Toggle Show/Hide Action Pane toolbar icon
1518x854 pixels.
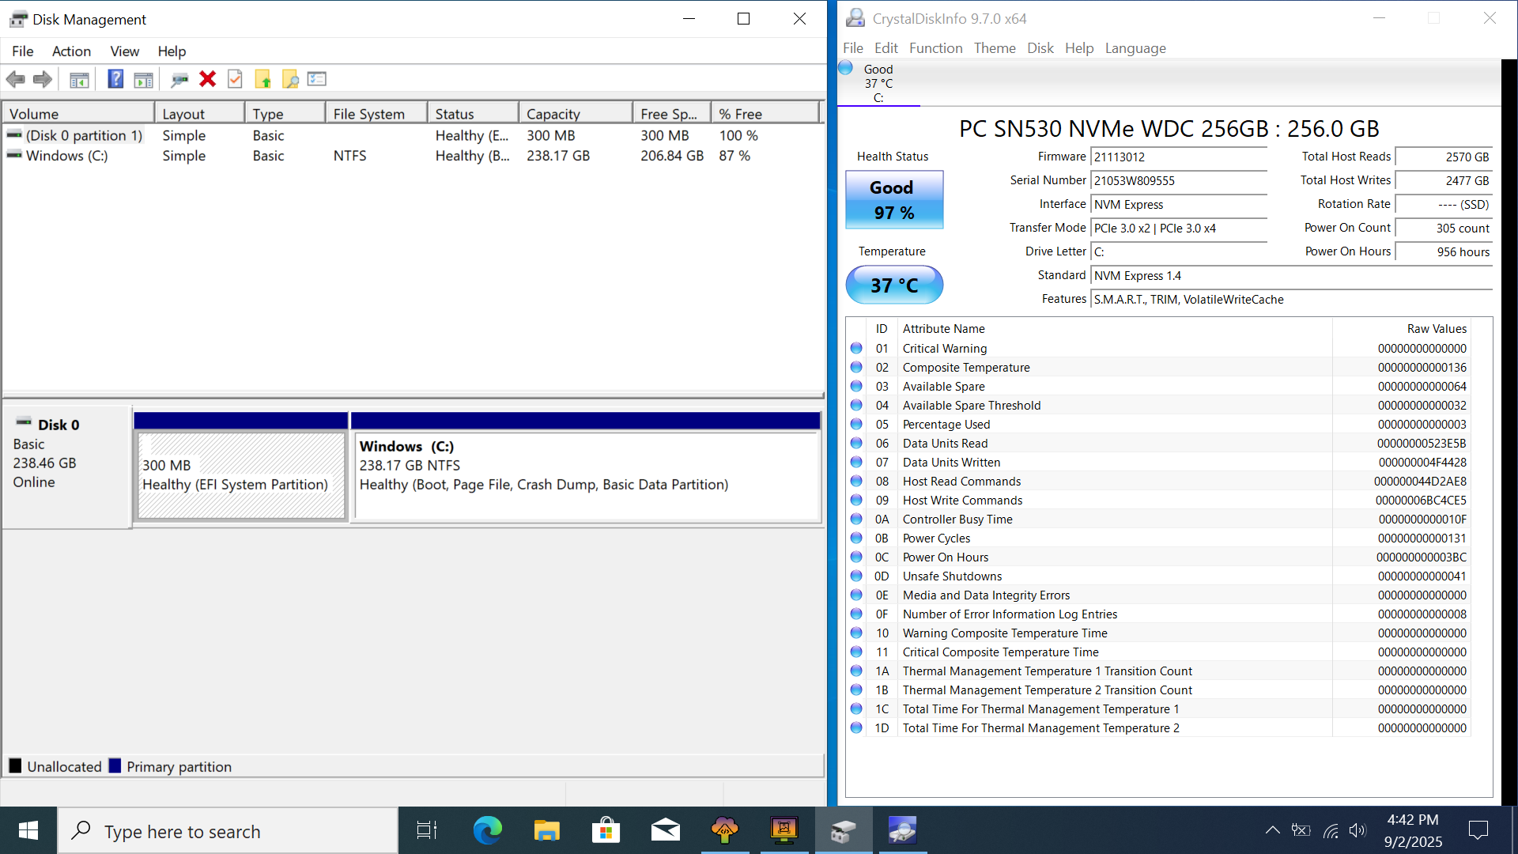[143, 79]
